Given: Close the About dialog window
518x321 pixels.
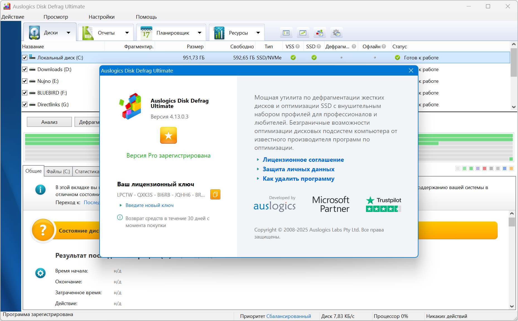Looking at the screenshot, I should [411, 71].
